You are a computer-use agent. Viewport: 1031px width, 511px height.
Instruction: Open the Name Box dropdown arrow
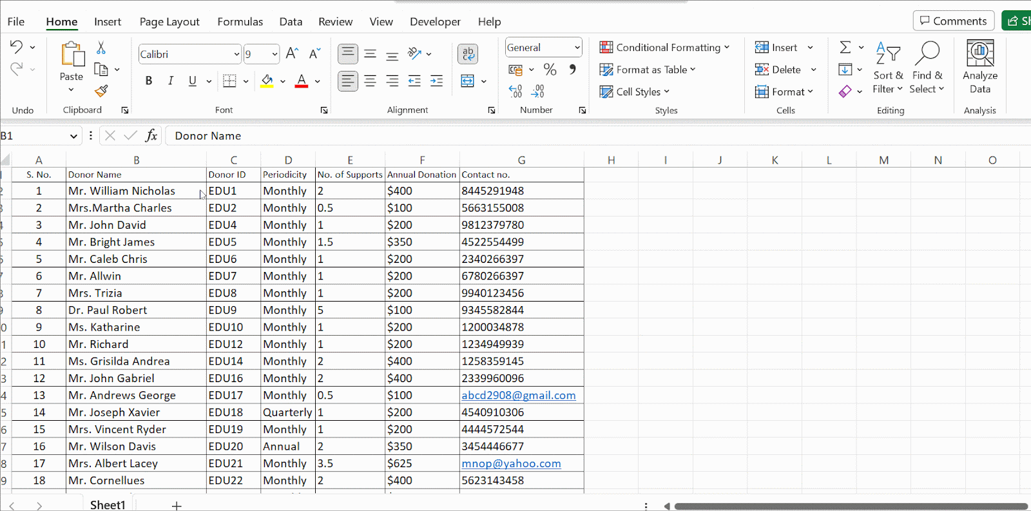73,135
